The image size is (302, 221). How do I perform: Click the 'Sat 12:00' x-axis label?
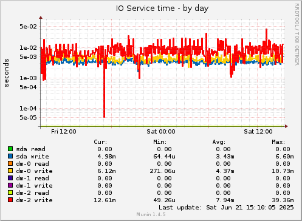(x=258, y=132)
